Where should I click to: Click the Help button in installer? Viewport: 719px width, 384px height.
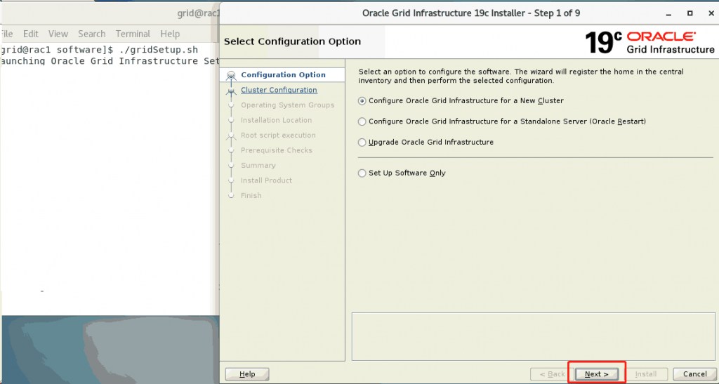247,374
